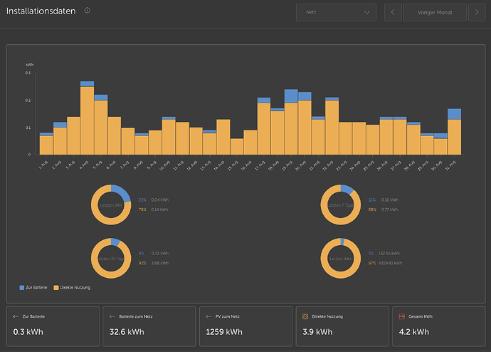Click the arrow icon in PV zum Netz card

(208, 316)
